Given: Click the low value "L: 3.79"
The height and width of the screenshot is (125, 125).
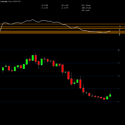Looking at the screenshot, I should click(x=65, y=8).
